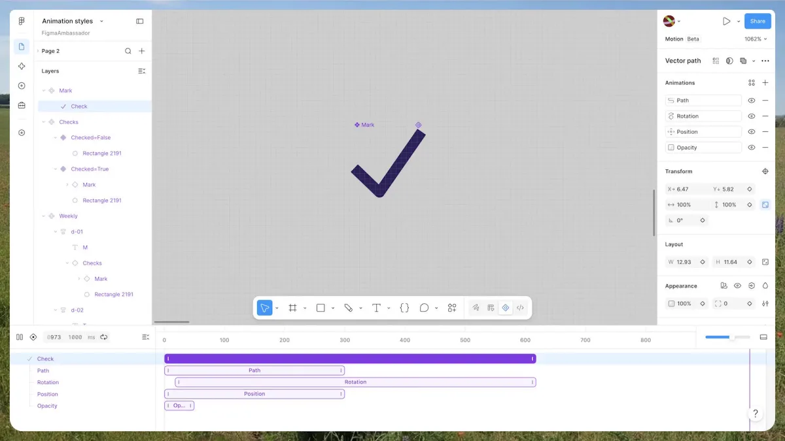Switch to Dev Mode code icon
Viewport: 785px width, 441px height.
tap(520, 308)
